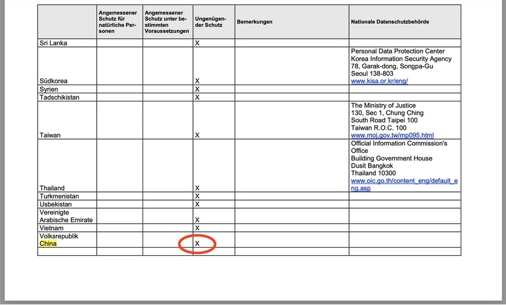Click the X in the Vietnam row
Screen dimensions: 506x305
pos(197,228)
